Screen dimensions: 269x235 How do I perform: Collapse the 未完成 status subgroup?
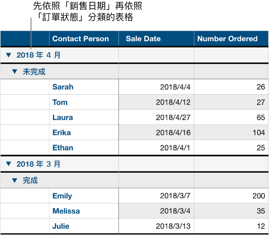pyautogui.click(x=15, y=71)
